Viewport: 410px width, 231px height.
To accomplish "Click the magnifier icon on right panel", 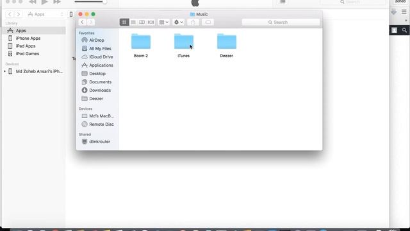I will click(404, 30).
